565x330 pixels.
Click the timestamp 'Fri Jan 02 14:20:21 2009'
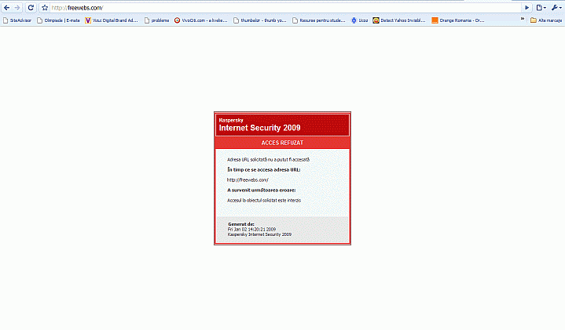pyautogui.click(x=251, y=229)
